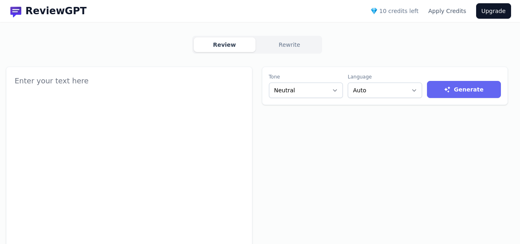The width and height of the screenshot is (520, 244).
Task: Click the chevron arrow in the Language selector
Action: click(414, 90)
